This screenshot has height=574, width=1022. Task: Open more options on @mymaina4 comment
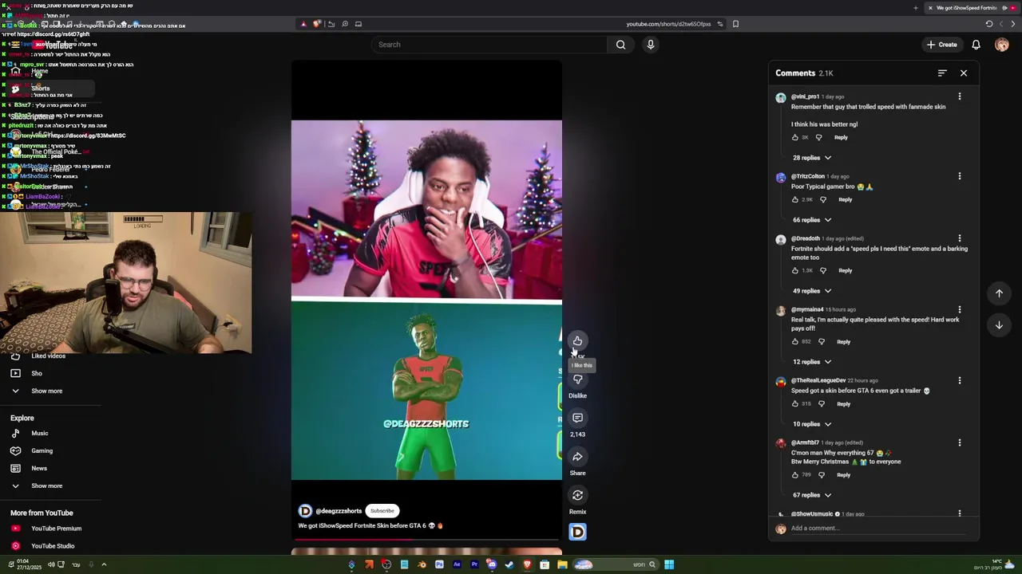[960, 309]
